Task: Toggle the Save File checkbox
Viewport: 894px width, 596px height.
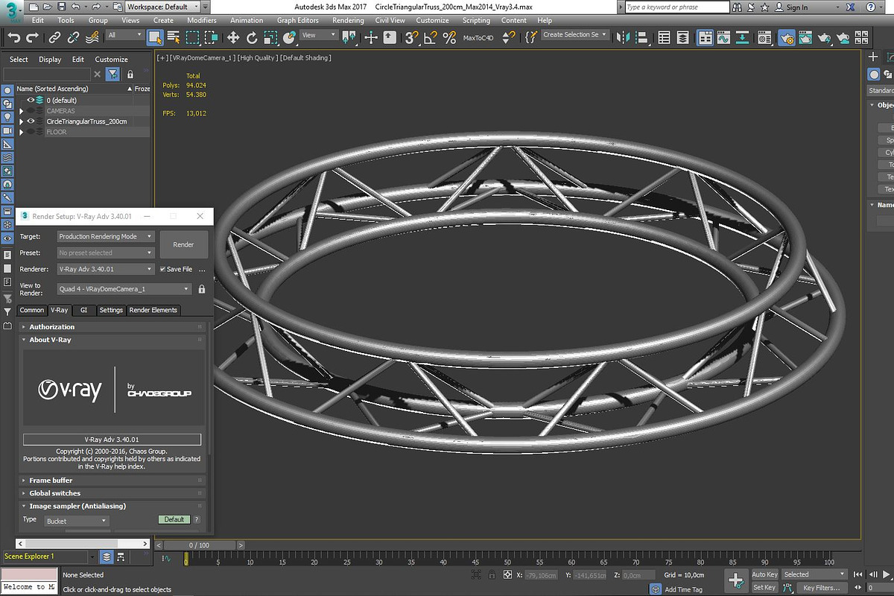Action: click(x=163, y=269)
